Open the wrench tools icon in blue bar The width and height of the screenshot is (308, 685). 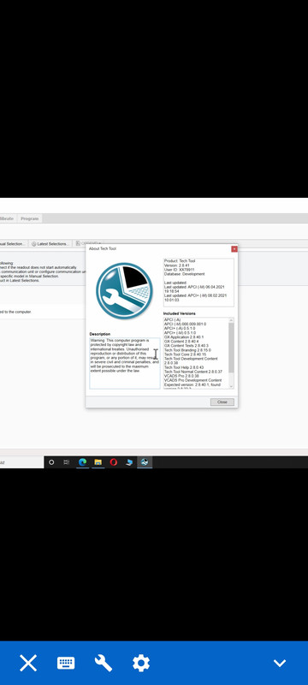(x=104, y=663)
